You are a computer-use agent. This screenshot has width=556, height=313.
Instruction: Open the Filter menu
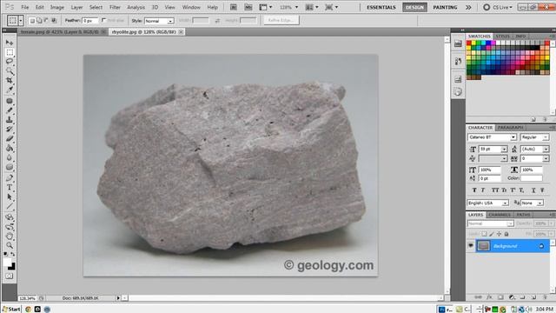coord(115,7)
